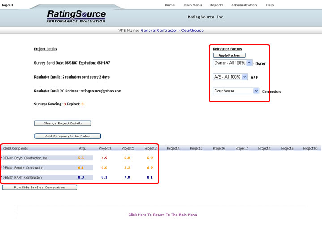The image size is (322, 241).
Task: Open the Courthouse contractors dropdown
Action: tap(236, 91)
